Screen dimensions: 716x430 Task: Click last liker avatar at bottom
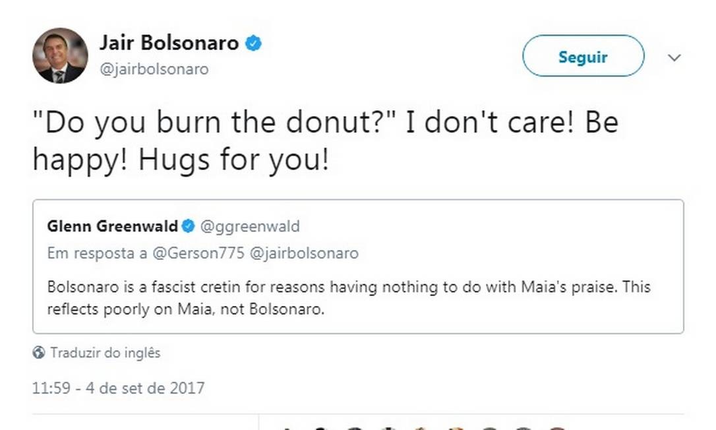click(x=557, y=427)
